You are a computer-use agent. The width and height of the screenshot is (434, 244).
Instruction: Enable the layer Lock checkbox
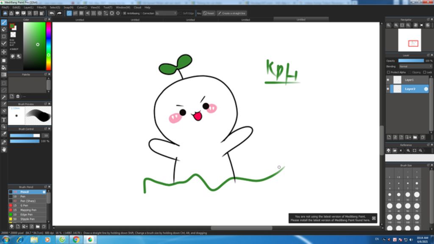[x=425, y=72]
